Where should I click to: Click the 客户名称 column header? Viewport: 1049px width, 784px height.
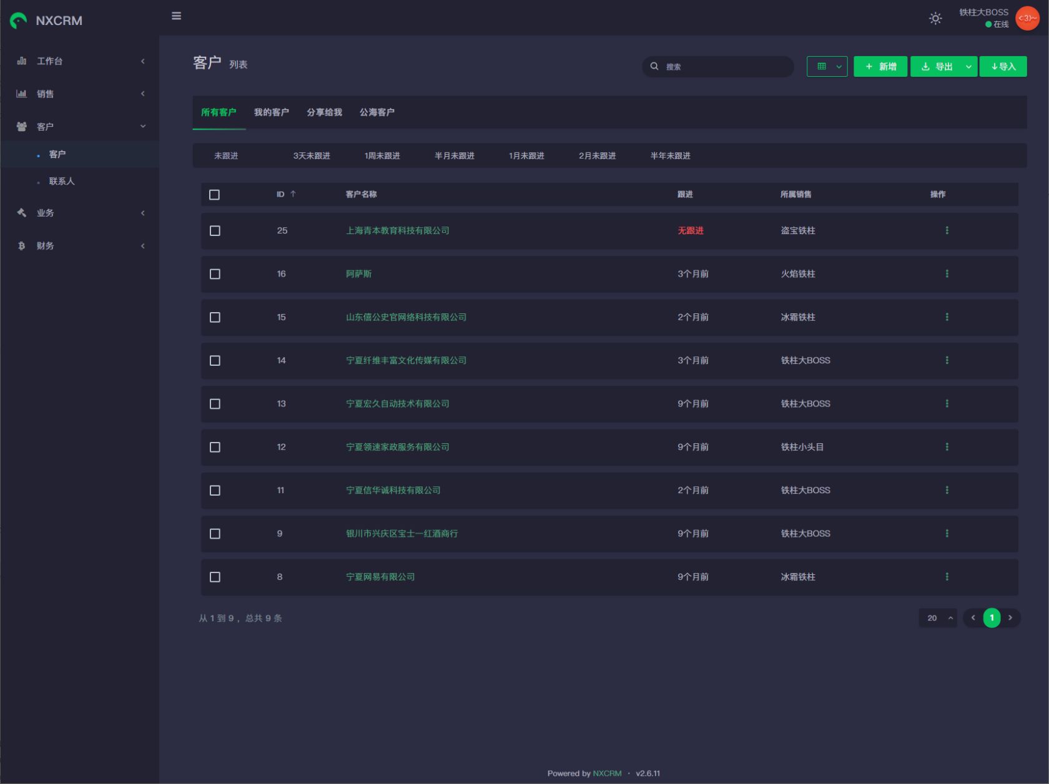pyautogui.click(x=362, y=194)
